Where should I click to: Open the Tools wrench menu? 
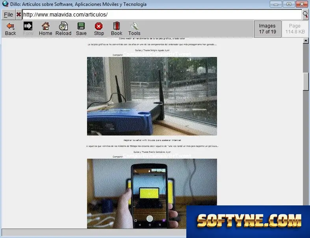[x=134, y=29]
